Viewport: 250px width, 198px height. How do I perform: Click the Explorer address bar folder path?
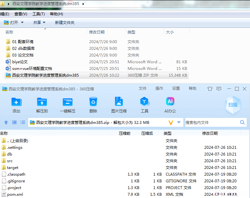46,4
